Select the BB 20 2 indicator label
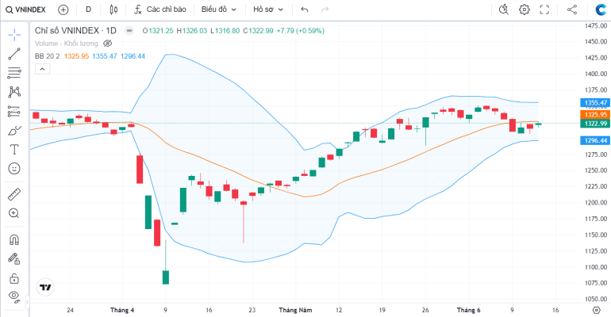This screenshot has height=317, width=611. tap(47, 56)
